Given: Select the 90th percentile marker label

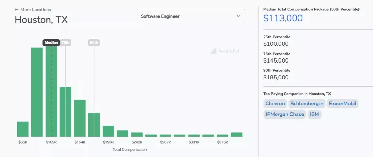Looking at the screenshot, I should [94, 43].
